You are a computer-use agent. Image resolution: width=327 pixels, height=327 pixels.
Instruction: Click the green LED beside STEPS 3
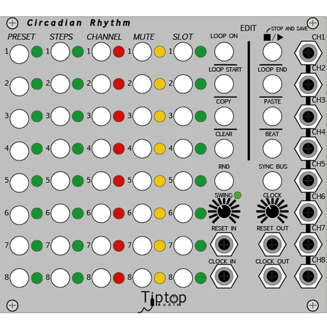tap(78, 117)
